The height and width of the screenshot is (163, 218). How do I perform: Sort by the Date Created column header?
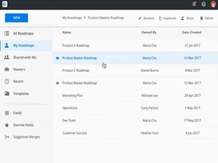click(192, 32)
